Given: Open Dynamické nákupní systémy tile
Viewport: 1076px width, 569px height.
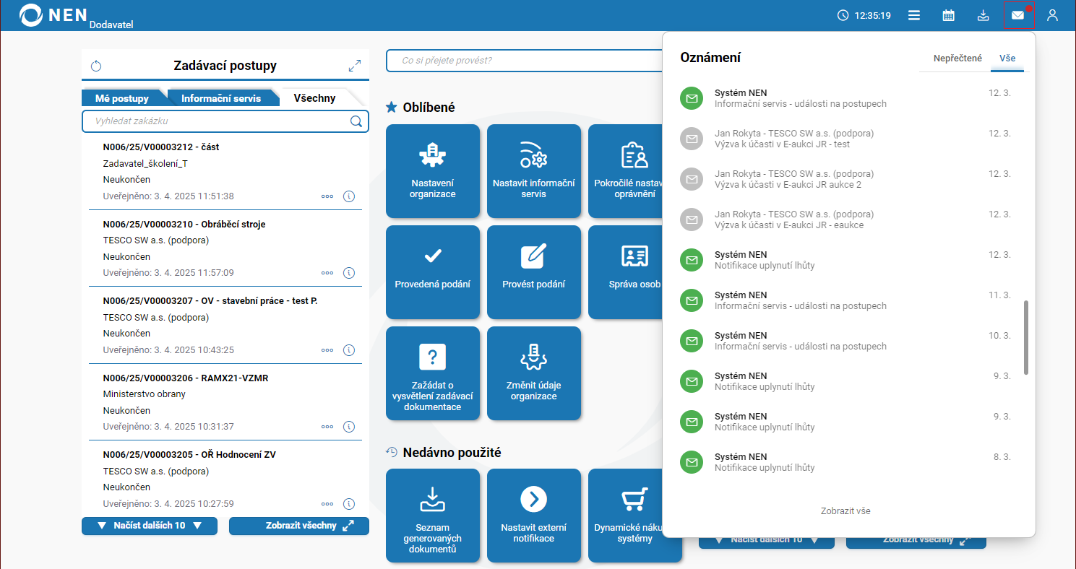Looking at the screenshot, I should [626, 516].
